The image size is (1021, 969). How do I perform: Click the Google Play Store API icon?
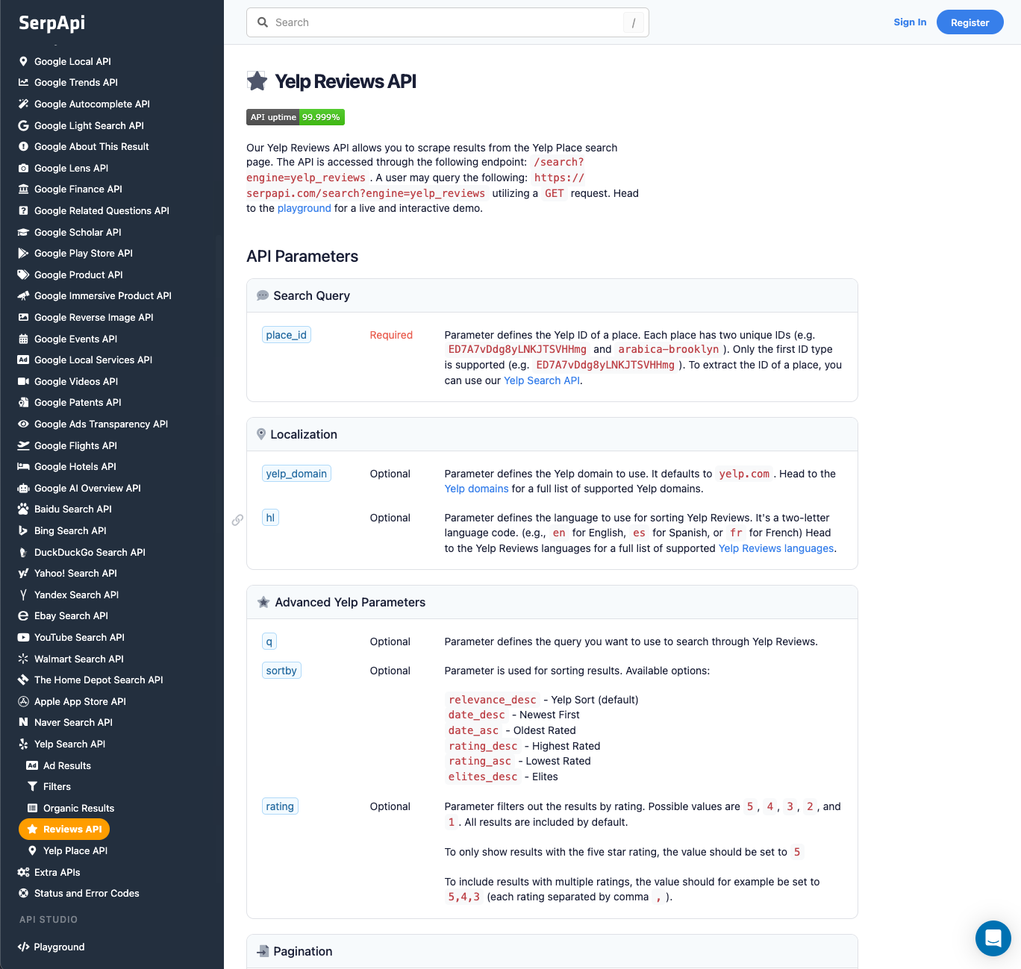pyautogui.click(x=23, y=253)
